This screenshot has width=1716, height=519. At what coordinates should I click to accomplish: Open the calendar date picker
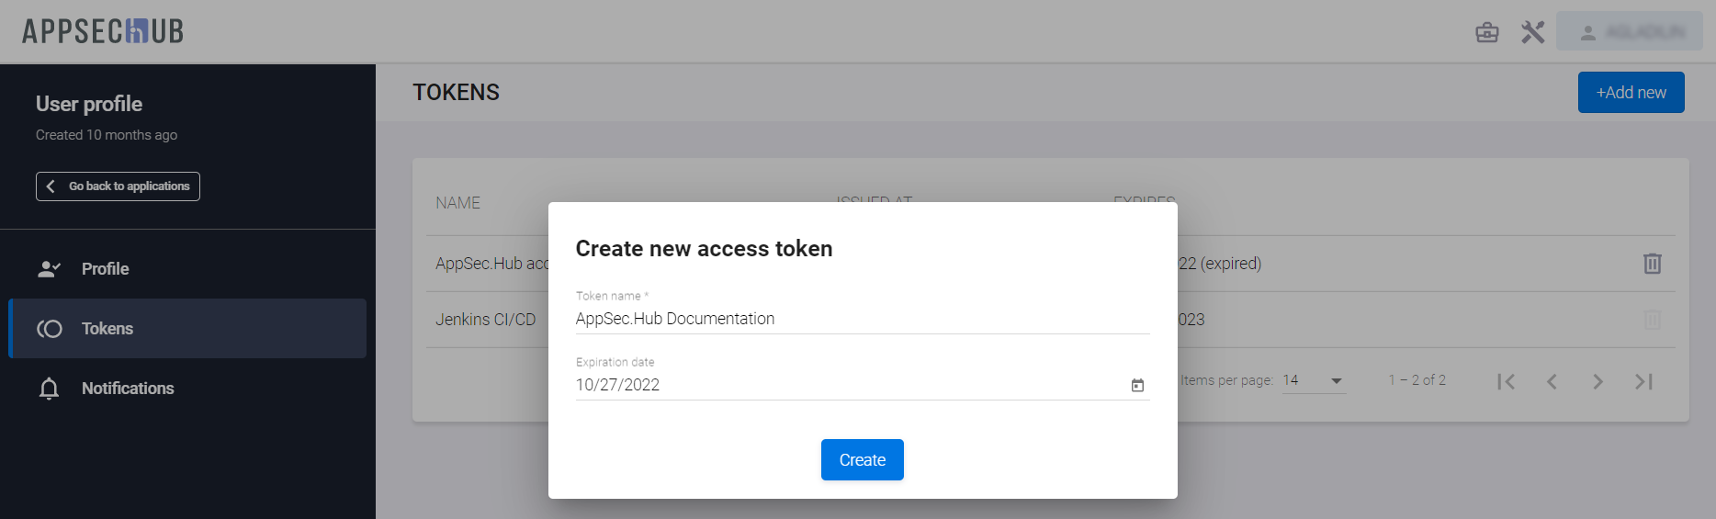click(x=1137, y=386)
